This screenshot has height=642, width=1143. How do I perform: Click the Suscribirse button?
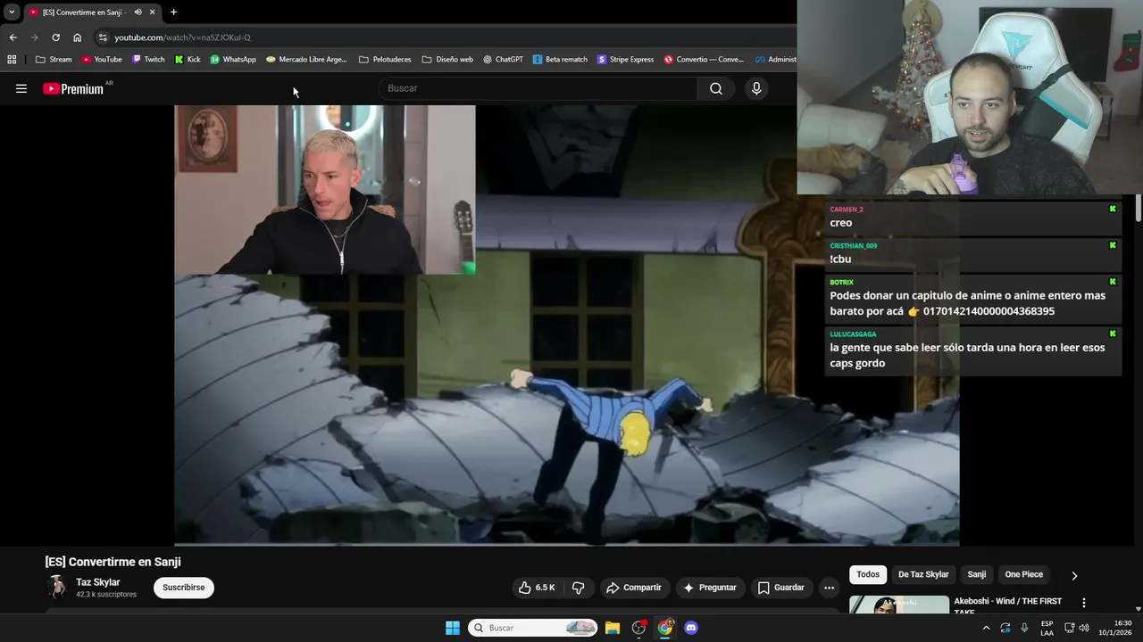coord(184,588)
